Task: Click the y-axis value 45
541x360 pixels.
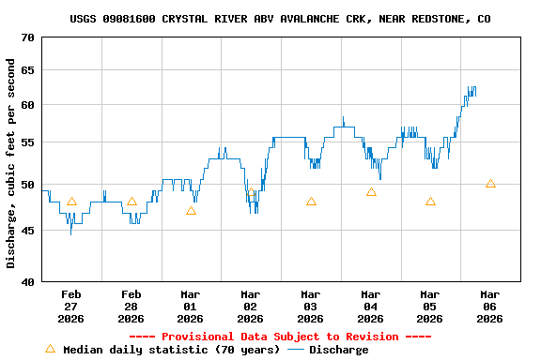Action: click(28, 231)
